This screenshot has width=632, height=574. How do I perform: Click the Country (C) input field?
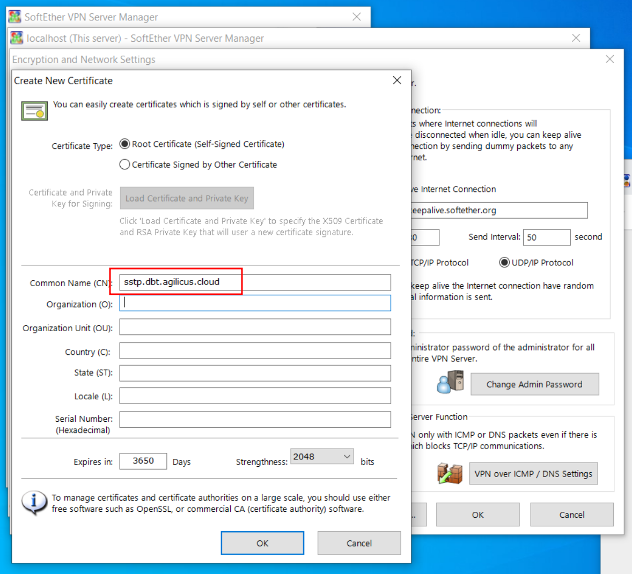tap(255, 351)
